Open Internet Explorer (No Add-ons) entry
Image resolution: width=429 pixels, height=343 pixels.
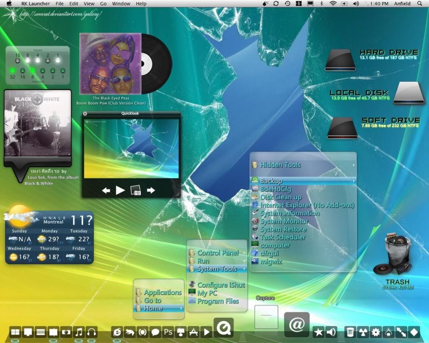click(x=302, y=205)
